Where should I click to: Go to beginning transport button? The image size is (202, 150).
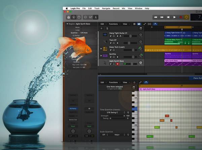click(x=168, y=17)
